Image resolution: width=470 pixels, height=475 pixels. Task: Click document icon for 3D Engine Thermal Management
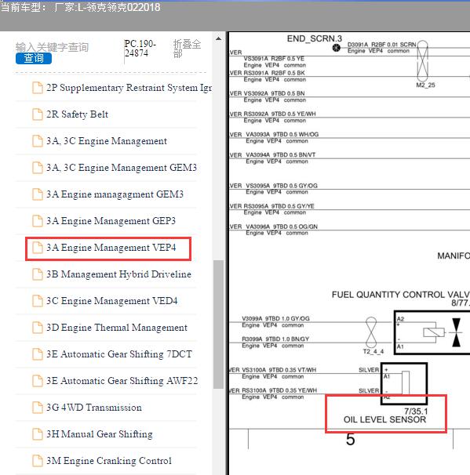[x=38, y=328]
